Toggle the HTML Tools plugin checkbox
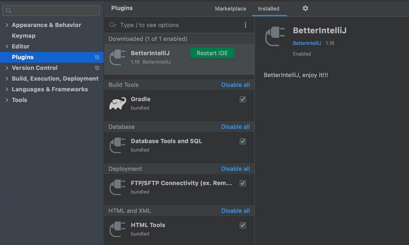This screenshot has height=245, width=409. 243,225
